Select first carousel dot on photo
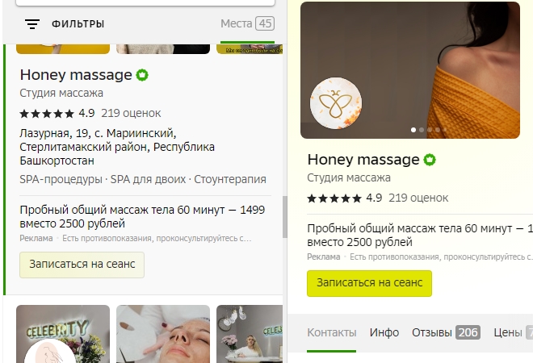Screen dimensions: 533x363 (413, 130)
